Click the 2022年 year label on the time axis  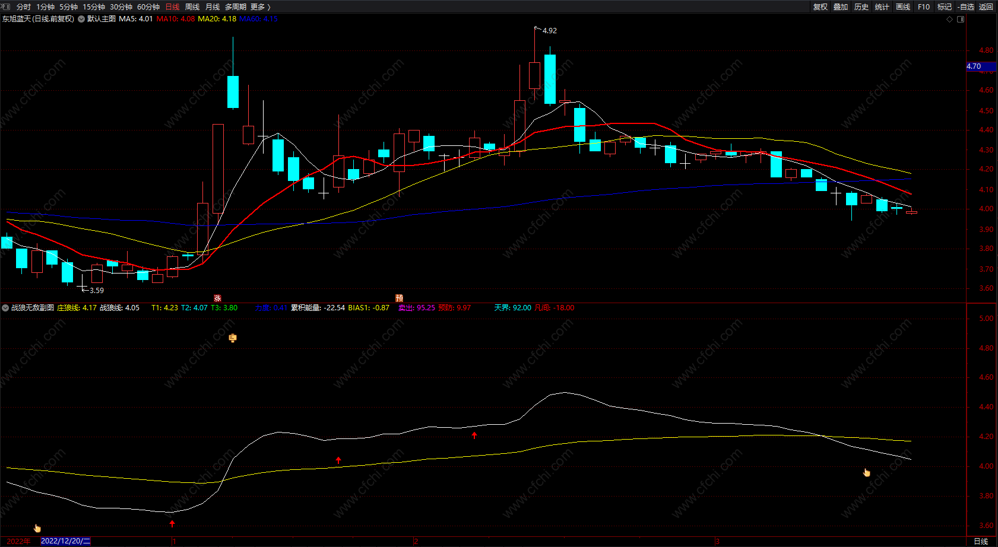19,541
